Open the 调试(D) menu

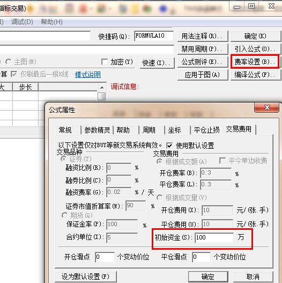click(x=22, y=22)
